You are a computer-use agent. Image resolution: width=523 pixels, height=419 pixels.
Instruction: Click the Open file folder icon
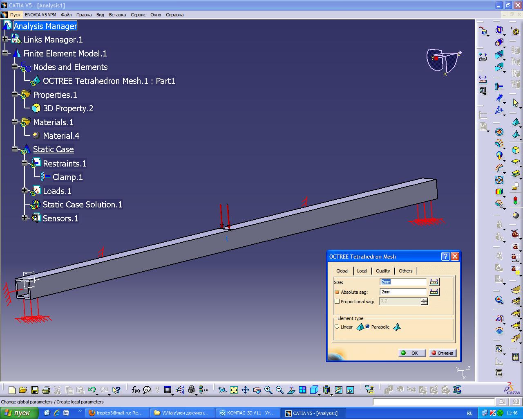(x=23, y=390)
